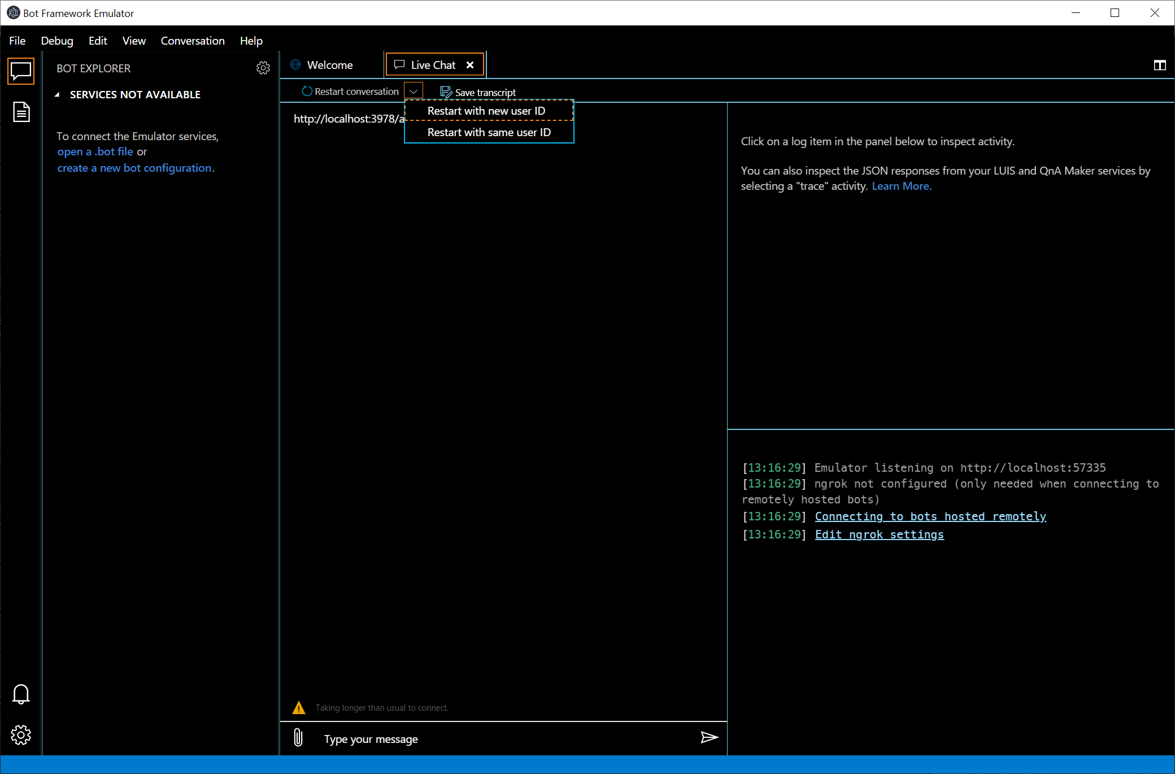Click the BOT EXPLORER panel title
The width and height of the screenshot is (1175, 774).
pyautogui.click(x=94, y=68)
